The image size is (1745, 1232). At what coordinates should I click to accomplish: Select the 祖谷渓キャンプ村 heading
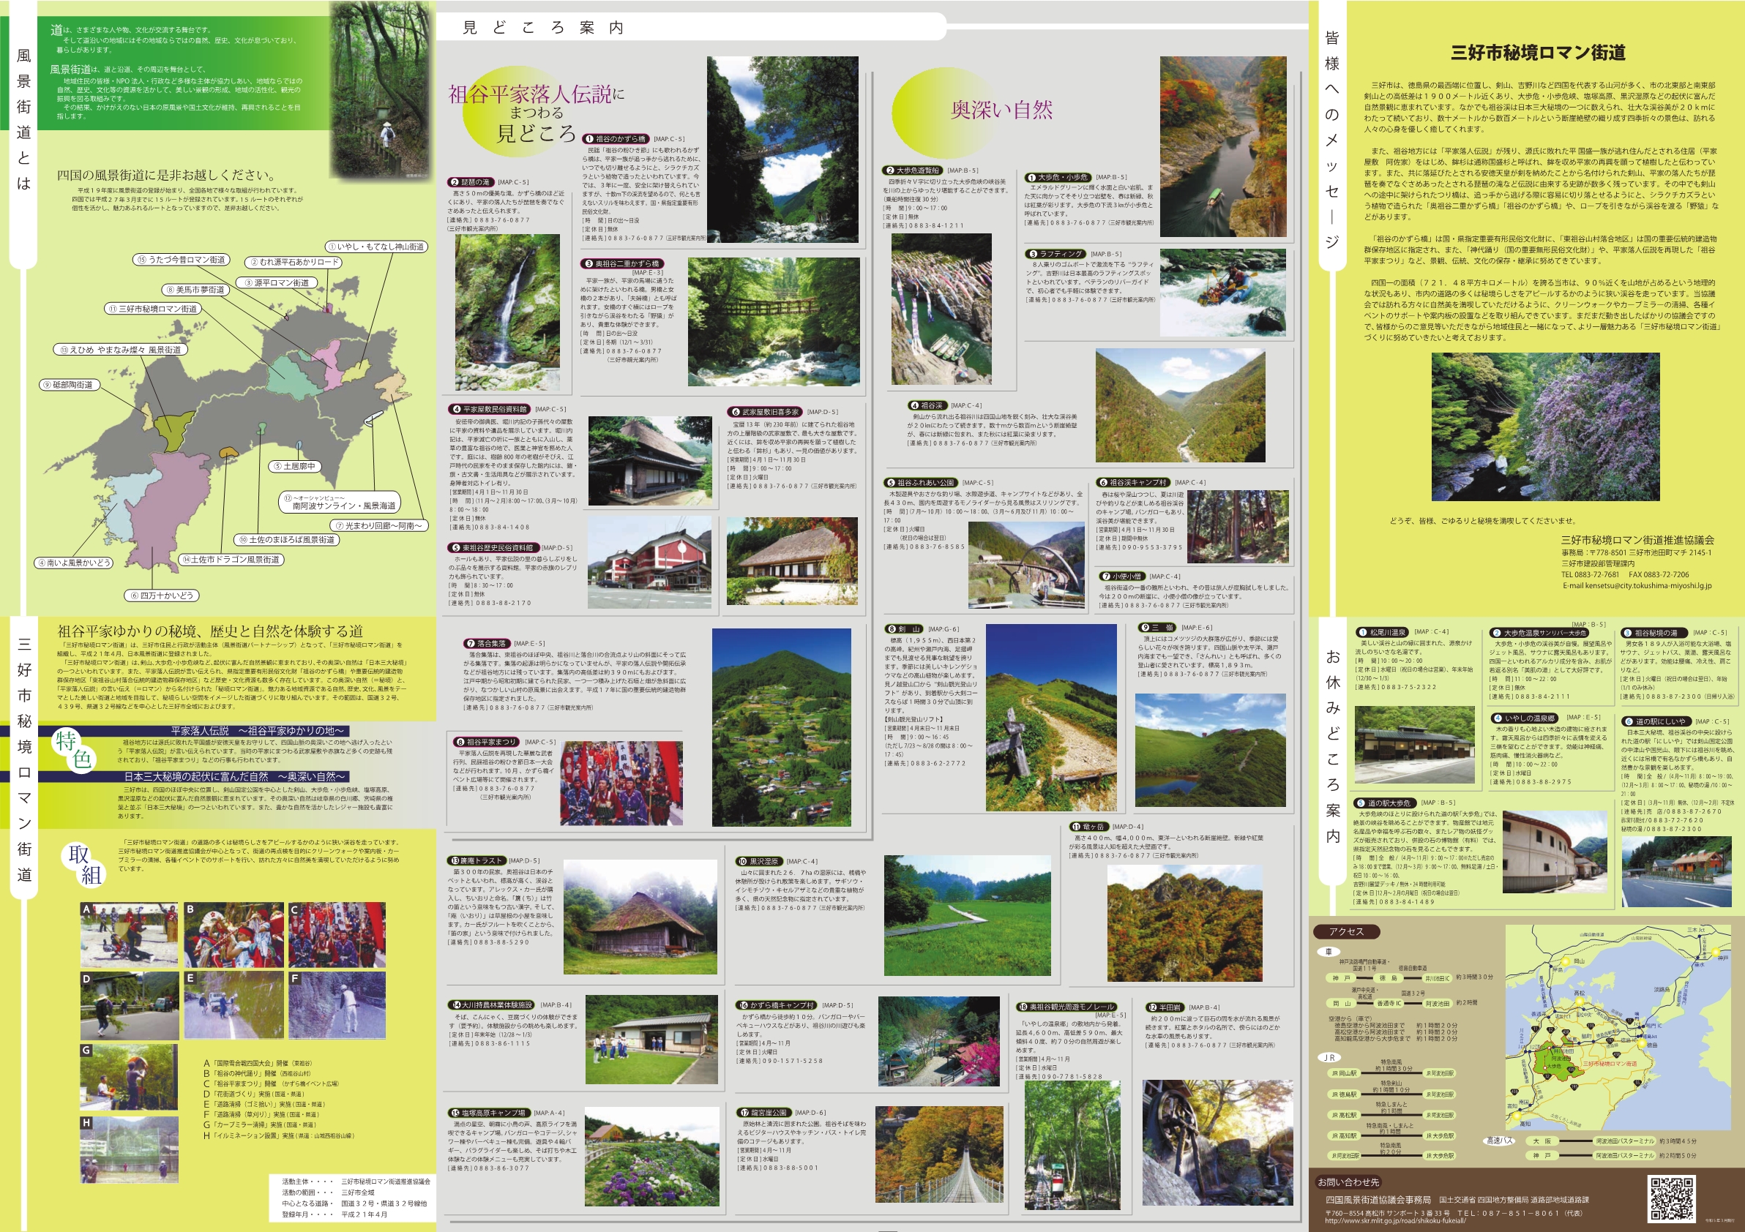(1132, 482)
